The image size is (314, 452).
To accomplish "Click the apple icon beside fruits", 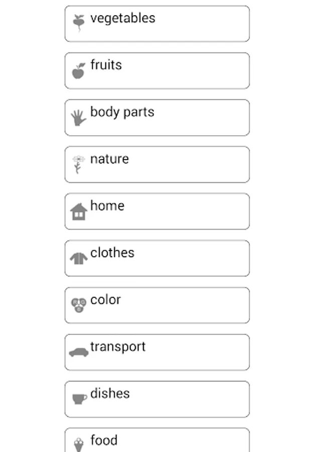I will [x=78, y=71].
